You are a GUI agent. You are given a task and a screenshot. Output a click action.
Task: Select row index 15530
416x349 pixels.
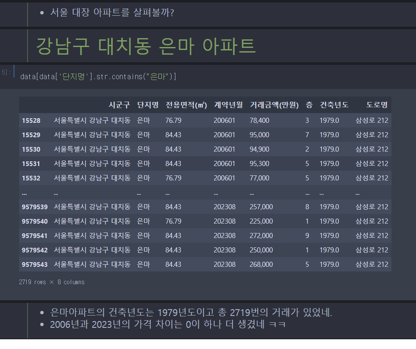tap(31, 150)
